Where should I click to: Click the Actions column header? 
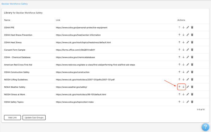point(181,20)
